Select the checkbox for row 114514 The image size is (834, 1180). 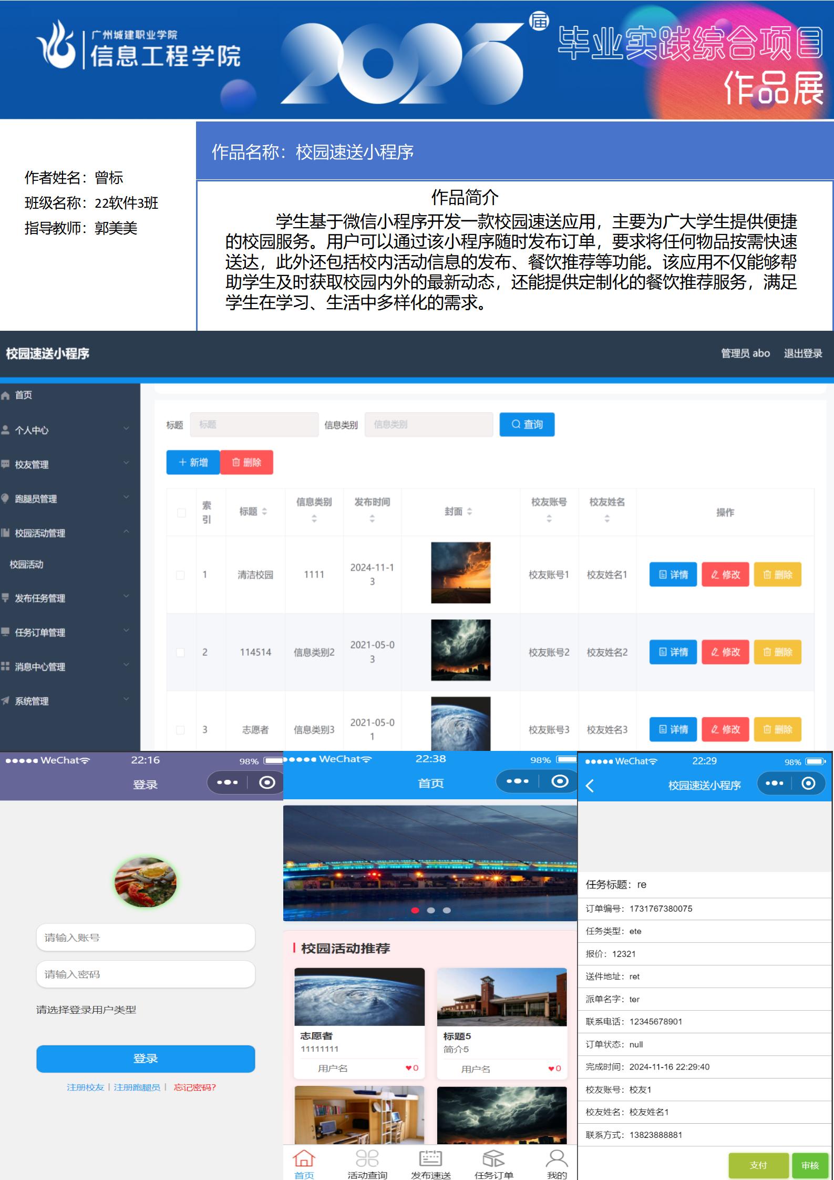[180, 652]
